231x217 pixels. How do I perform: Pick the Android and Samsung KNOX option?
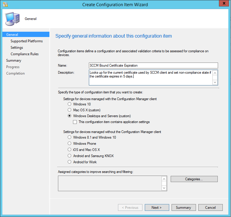pos(69,156)
